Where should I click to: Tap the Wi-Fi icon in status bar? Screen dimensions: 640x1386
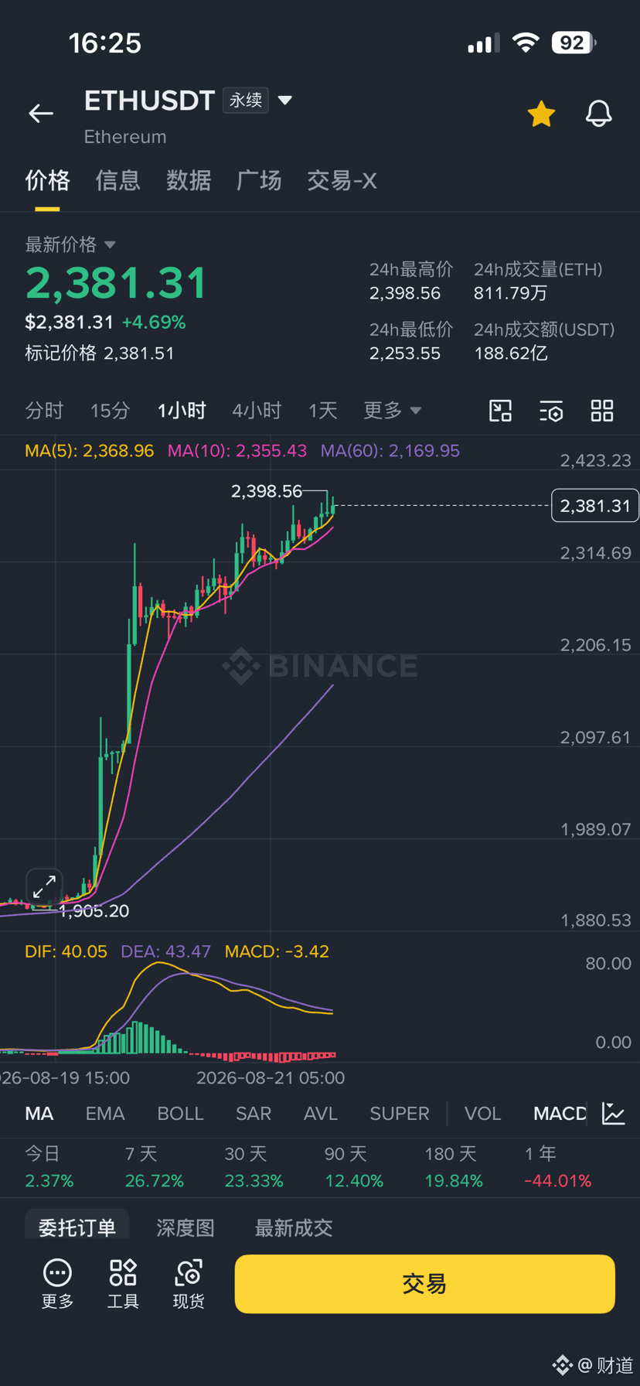pyautogui.click(x=526, y=43)
